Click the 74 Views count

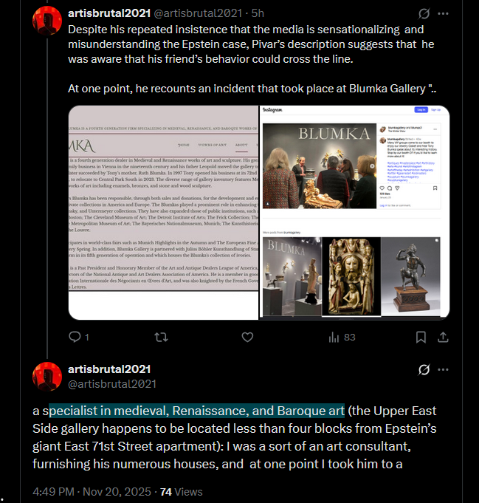(181, 491)
